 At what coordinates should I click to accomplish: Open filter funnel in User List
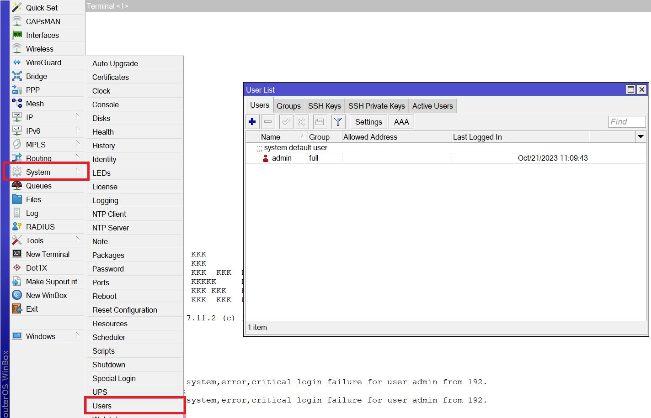(x=338, y=122)
